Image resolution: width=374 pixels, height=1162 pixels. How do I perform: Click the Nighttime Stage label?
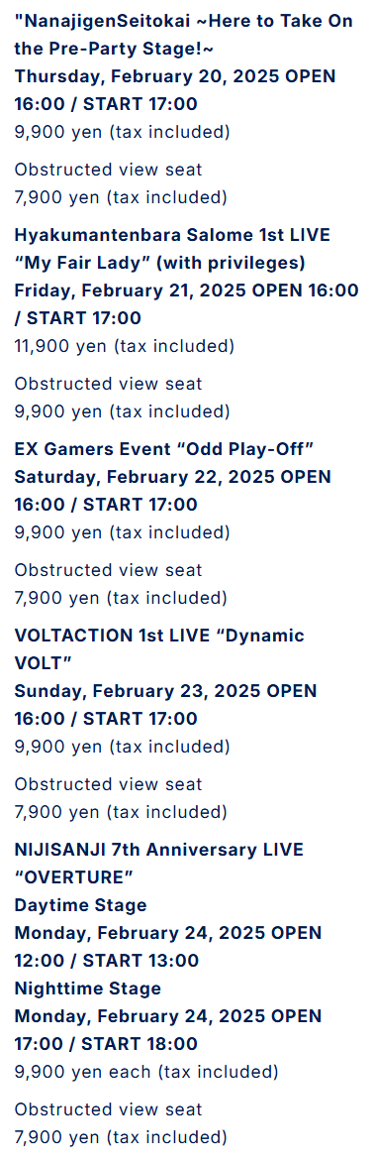point(87,988)
